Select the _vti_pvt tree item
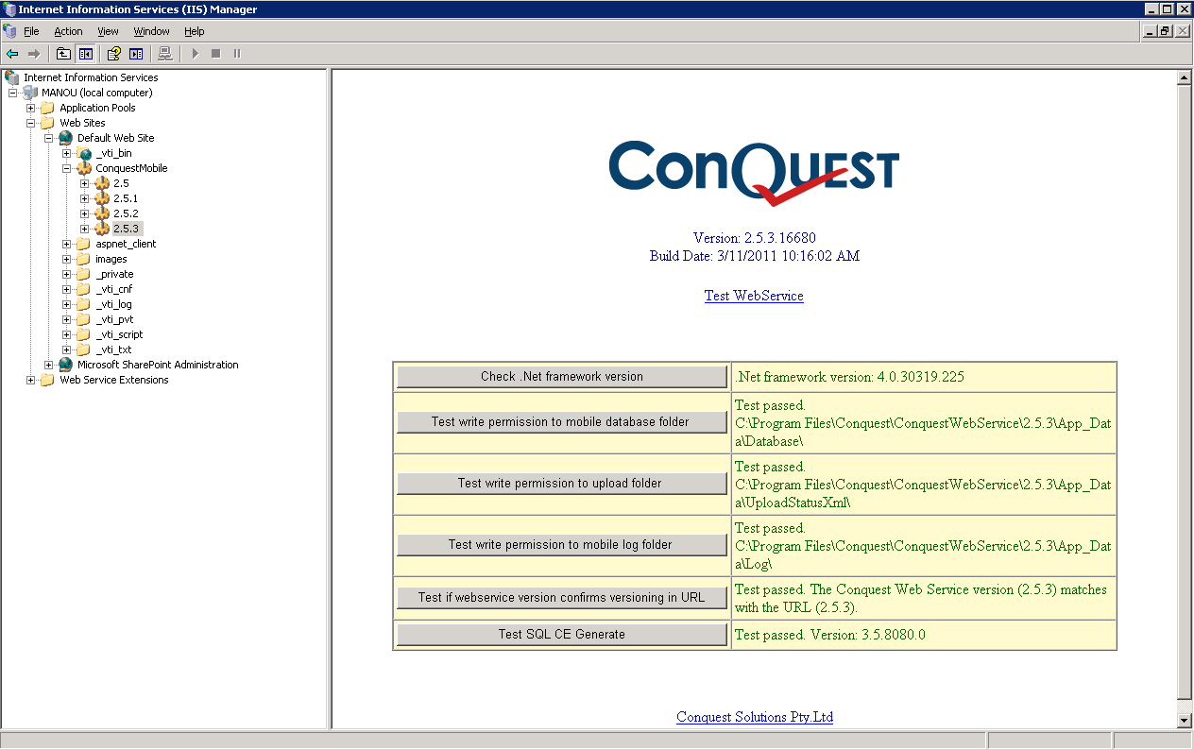 (x=114, y=319)
